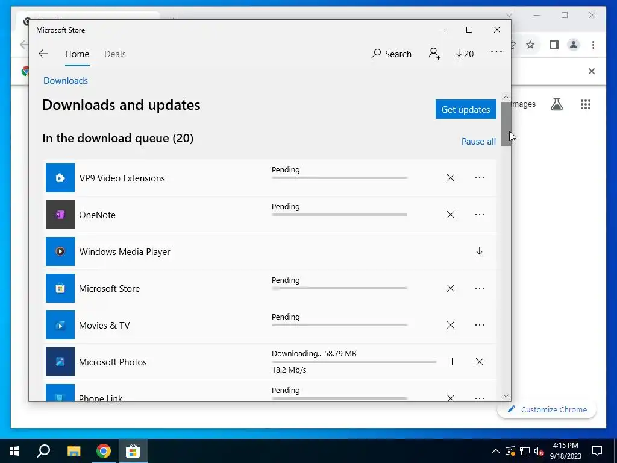617x463 pixels.
Task: Click the OneNote pending progress bar
Action: [x=340, y=215]
